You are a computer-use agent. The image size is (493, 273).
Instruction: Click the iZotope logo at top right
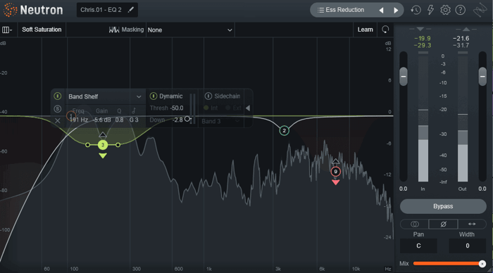(x=480, y=11)
